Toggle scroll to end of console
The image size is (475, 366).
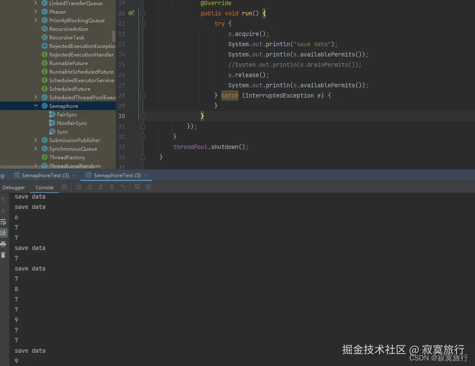coord(3,232)
